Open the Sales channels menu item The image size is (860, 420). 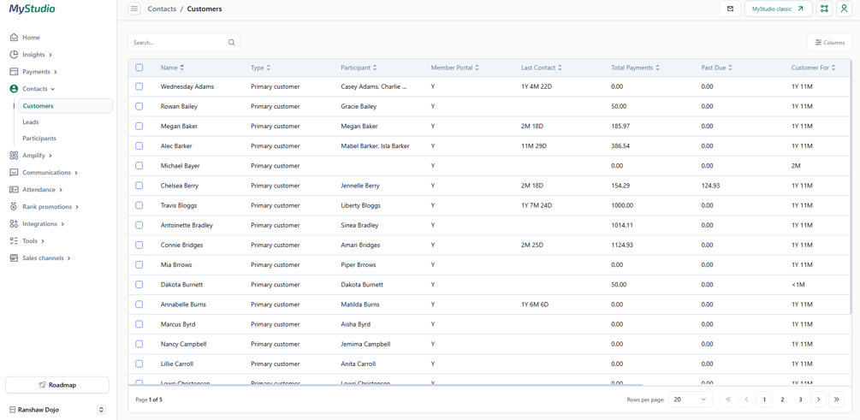click(43, 257)
